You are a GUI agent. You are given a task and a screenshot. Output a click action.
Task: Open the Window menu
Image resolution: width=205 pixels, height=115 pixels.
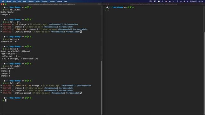tap(59, 1)
